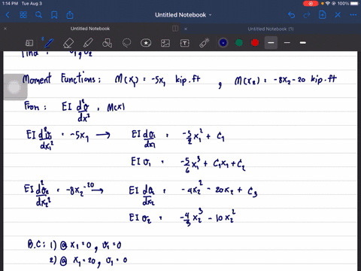Viewport: 361px width, 271px height.
Task: Choose the red pen color
Action: tap(255, 43)
